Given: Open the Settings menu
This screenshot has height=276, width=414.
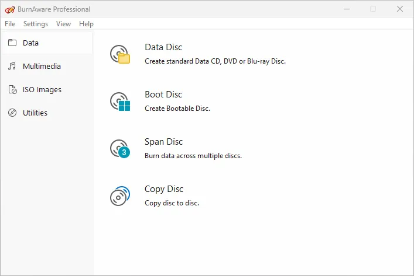Looking at the screenshot, I should point(36,24).
